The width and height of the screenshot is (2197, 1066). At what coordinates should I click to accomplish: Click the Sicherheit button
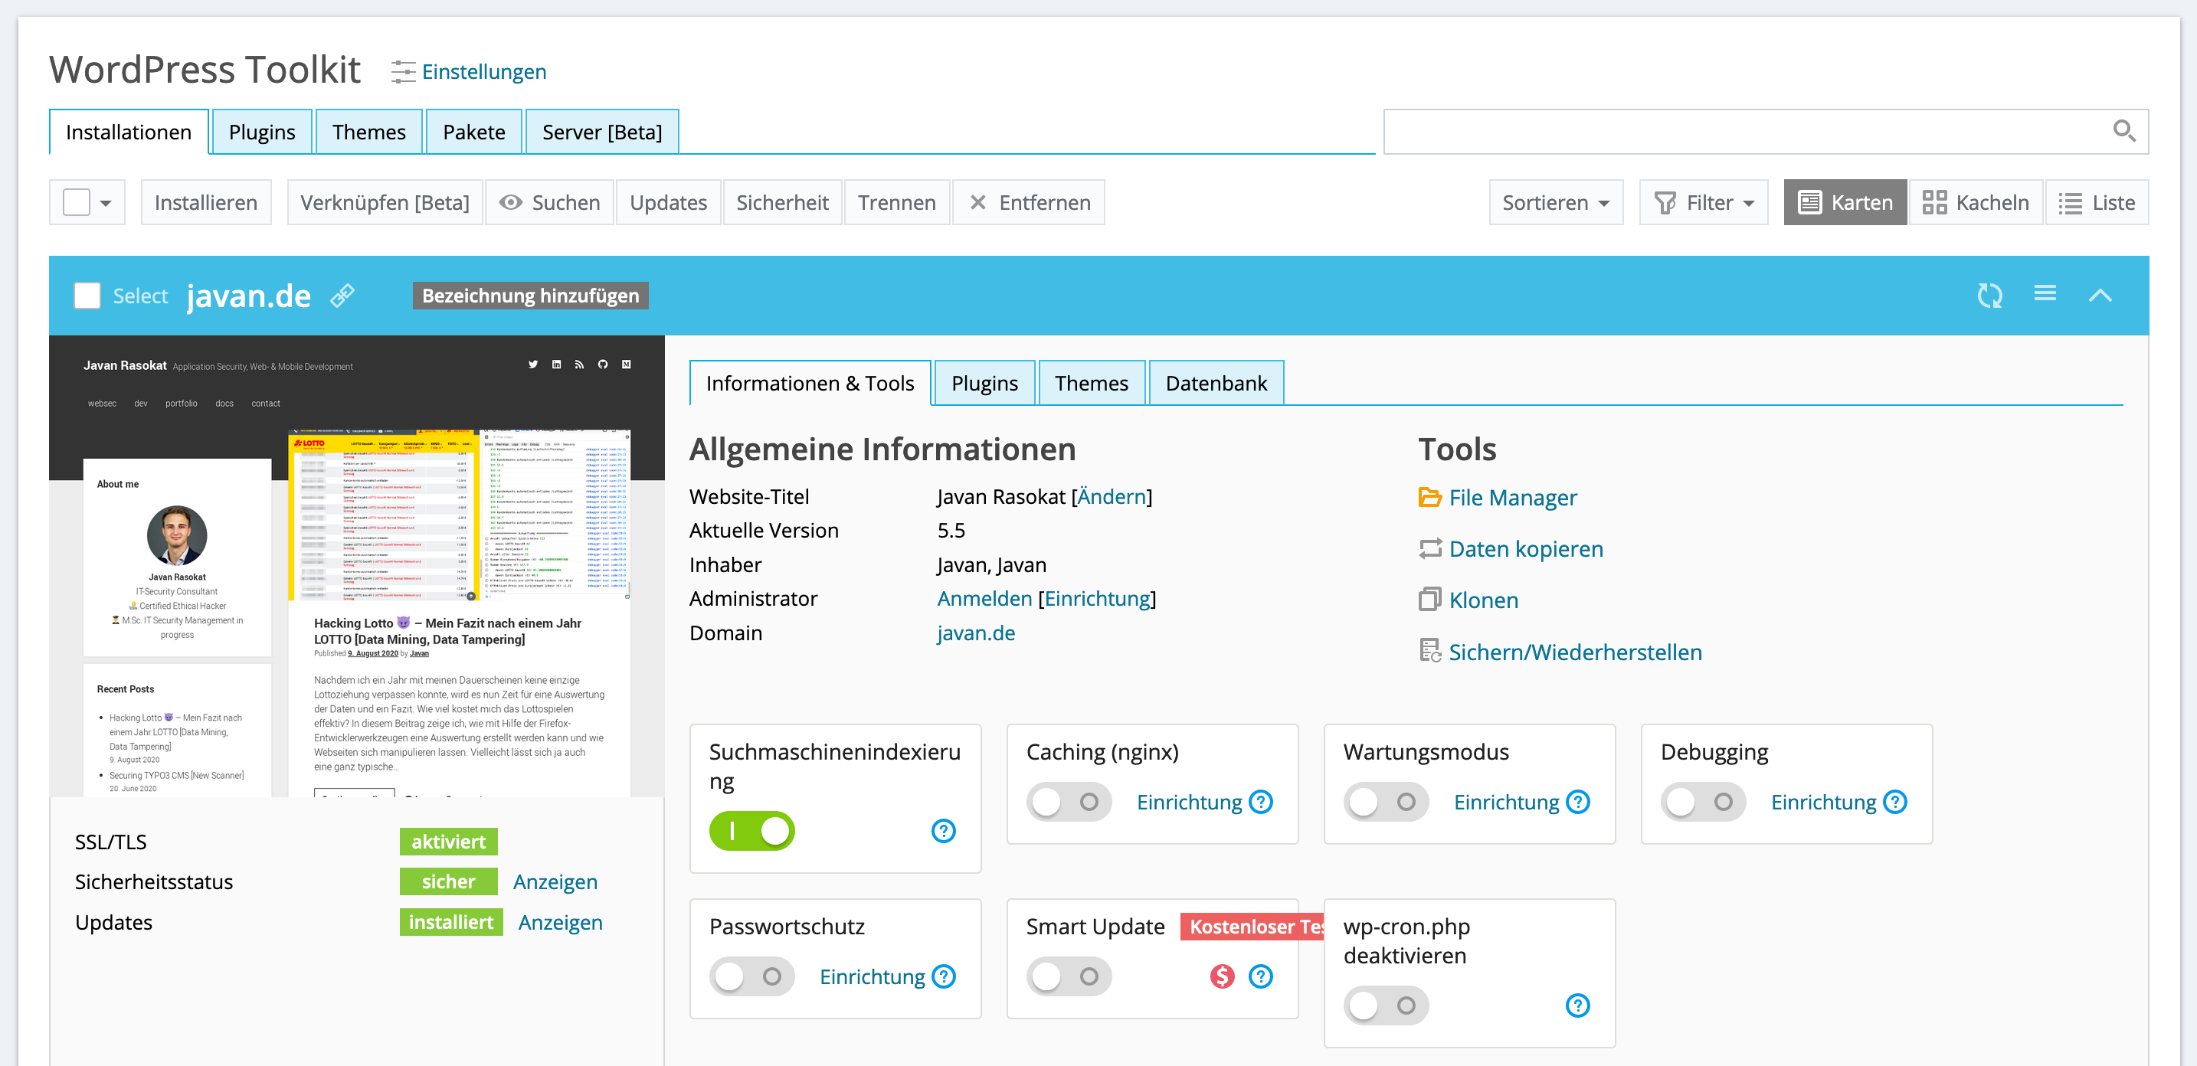782,202
